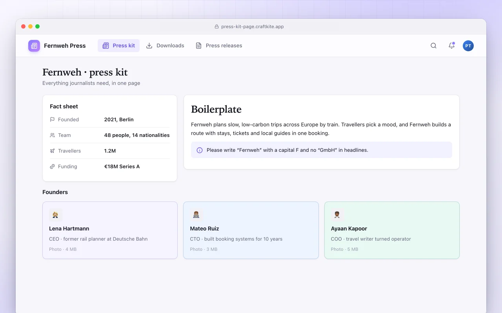Select the '€18M Series A' value
The image size is (502, 313).
122,167
